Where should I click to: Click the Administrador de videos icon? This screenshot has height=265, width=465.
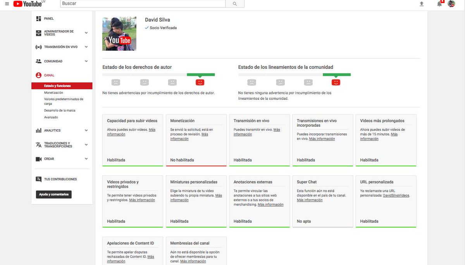click(x=38, y=33)
